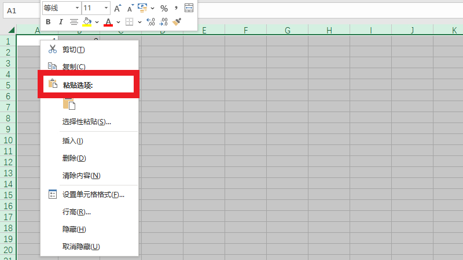Image resolution: width=463 pixels, height=260 pixels.
Task: Expand fill color dropdown arrow
Action: point(97,22)
